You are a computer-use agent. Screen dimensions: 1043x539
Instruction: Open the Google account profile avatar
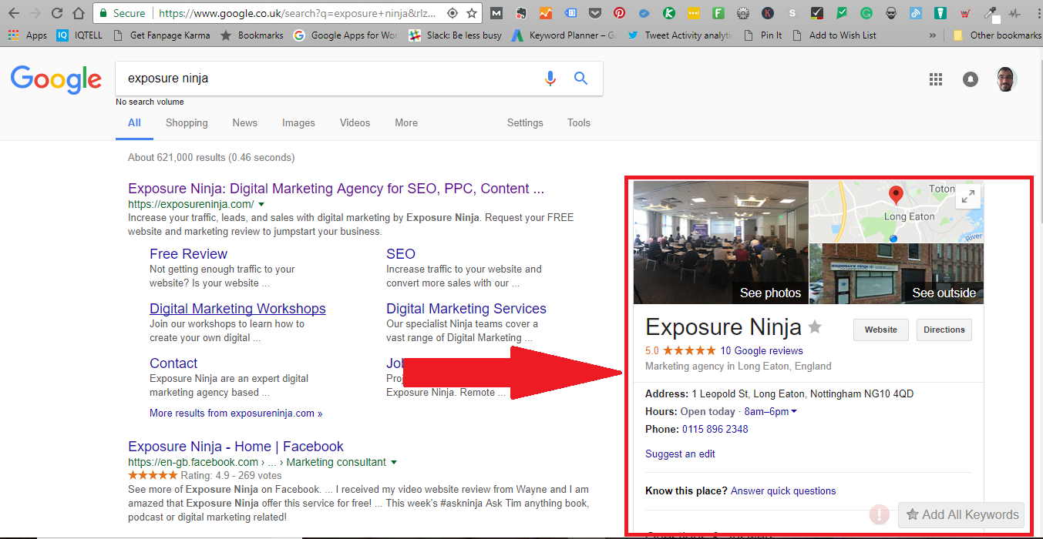pyautogui.click(x=1005, y=79)
